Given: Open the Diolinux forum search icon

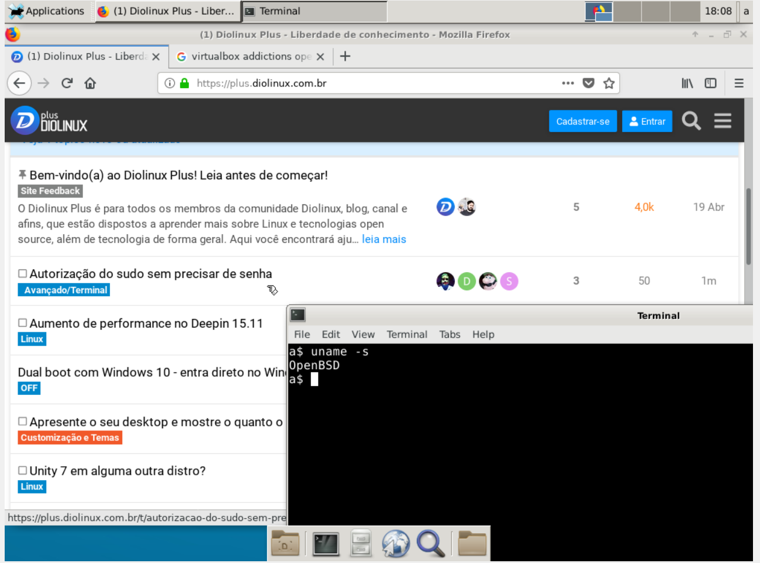Looking at the screenshot, I should click(691, 121).
